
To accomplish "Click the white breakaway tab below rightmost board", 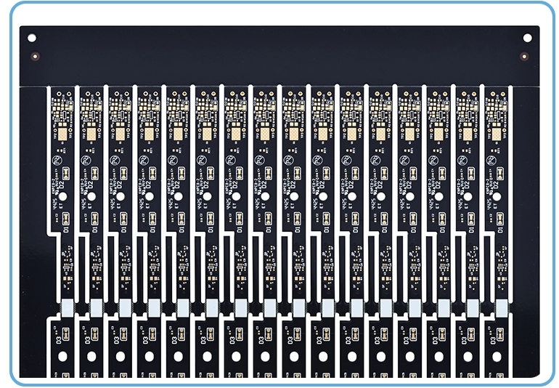I will 502,307.
